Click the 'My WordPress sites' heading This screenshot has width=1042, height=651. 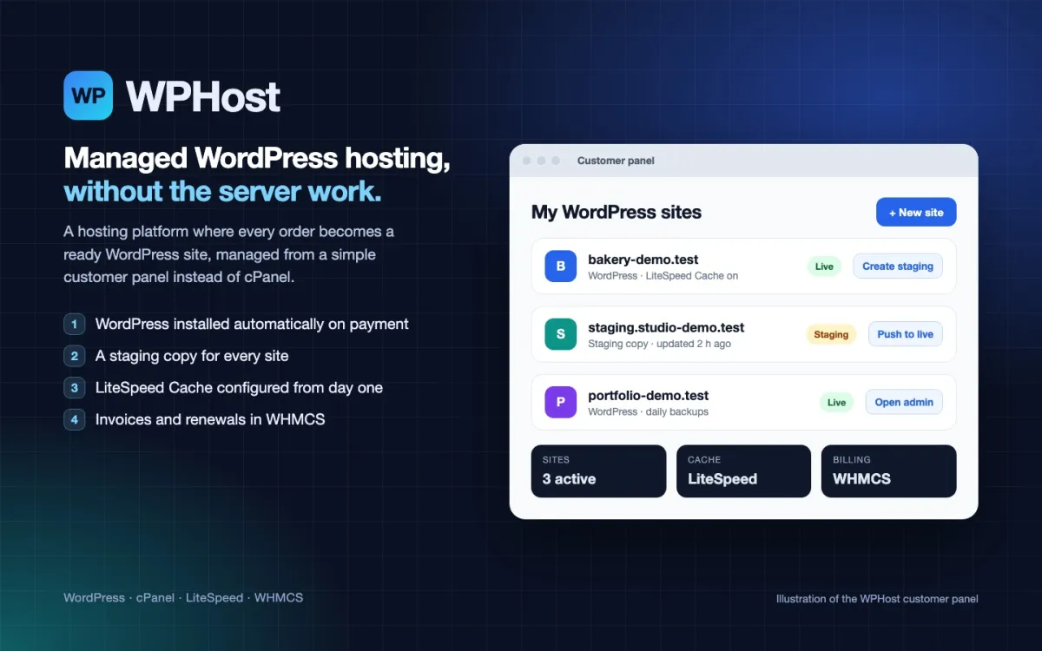tap(617, 213)
